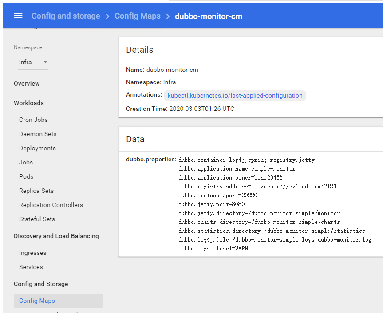The image size is (383, 313).
Task: Go to Ingresses page
Action: [33, 253]
